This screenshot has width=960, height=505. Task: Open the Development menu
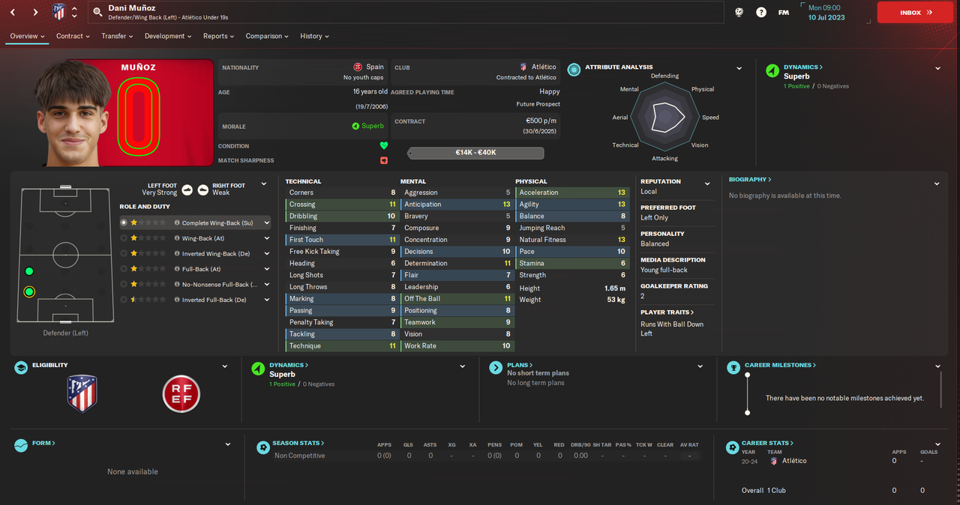168,36
